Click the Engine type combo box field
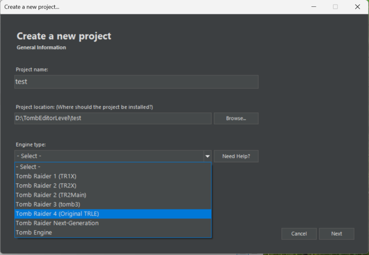This screenshot has width=369, height=255. [x=109, y=156]
